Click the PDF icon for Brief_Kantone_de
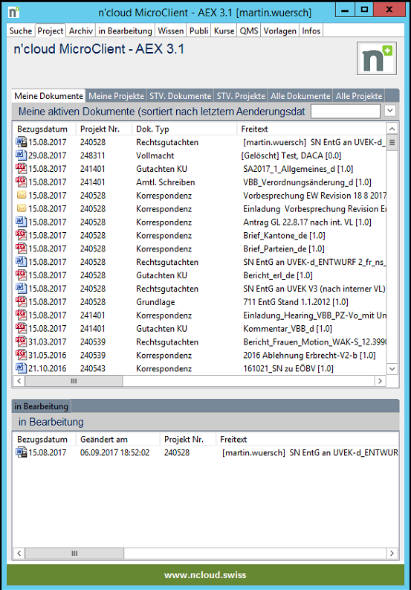The image size is (411, 590). [21, 235]
